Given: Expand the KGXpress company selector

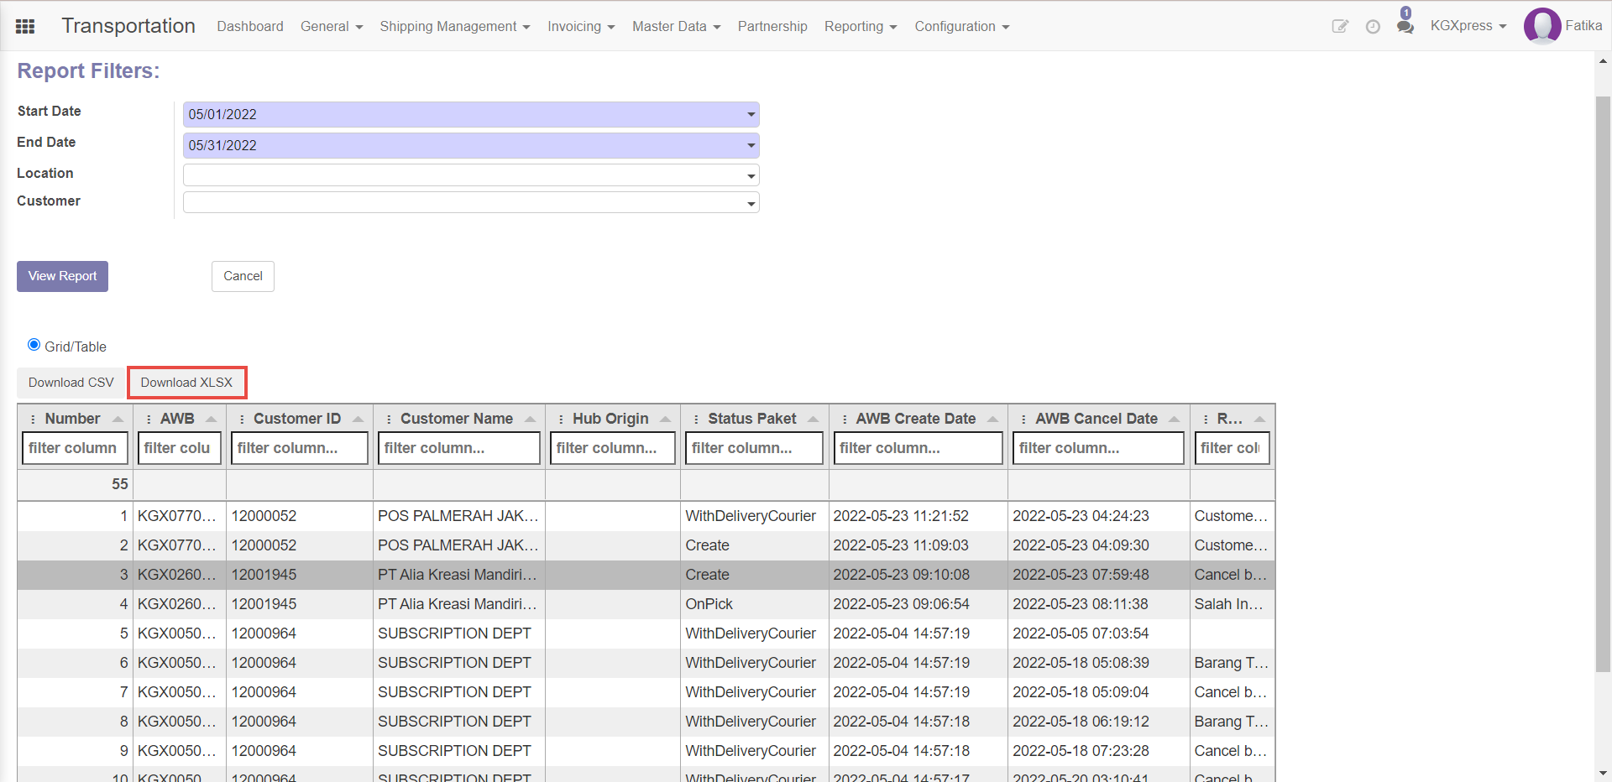Looking at the screenshot, I should (1468, 26).
